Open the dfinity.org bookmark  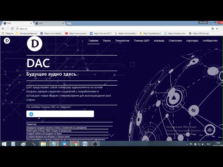(x=199, y=33)
